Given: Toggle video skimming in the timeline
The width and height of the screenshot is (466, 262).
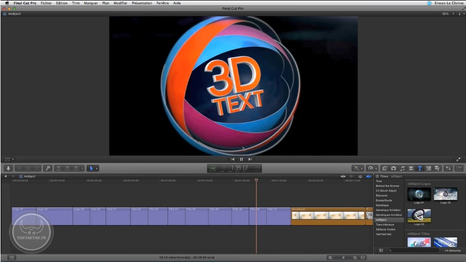Looking at the screenshot, I should coord(344,176).
